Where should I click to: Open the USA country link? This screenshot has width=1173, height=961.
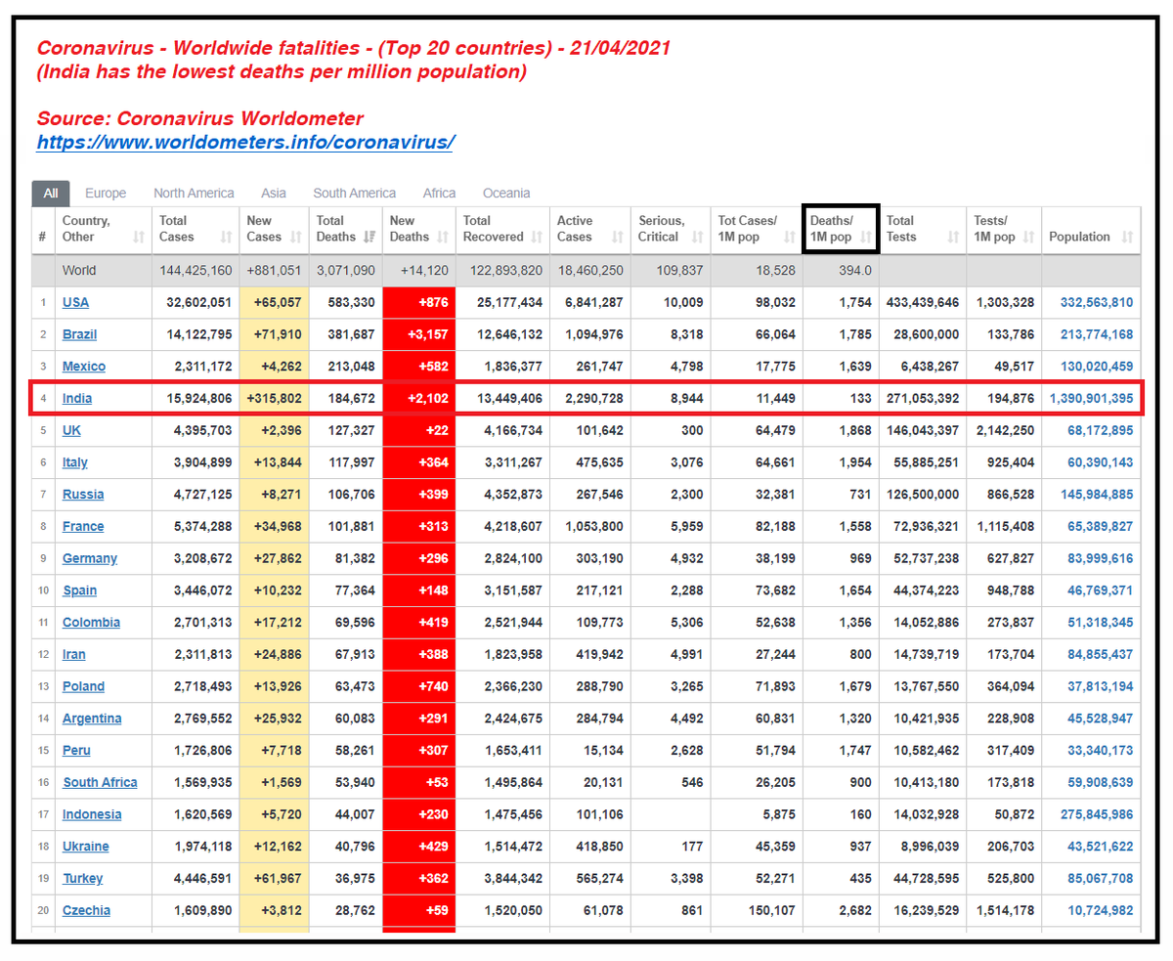pos(75,302)
